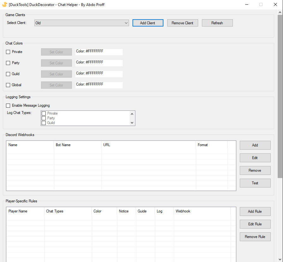Image resolution: width=283 pixels, height=262 pixels.
Task: Click the scroll-down arrow in Log Chat Types list
Action: coord(132,122)
